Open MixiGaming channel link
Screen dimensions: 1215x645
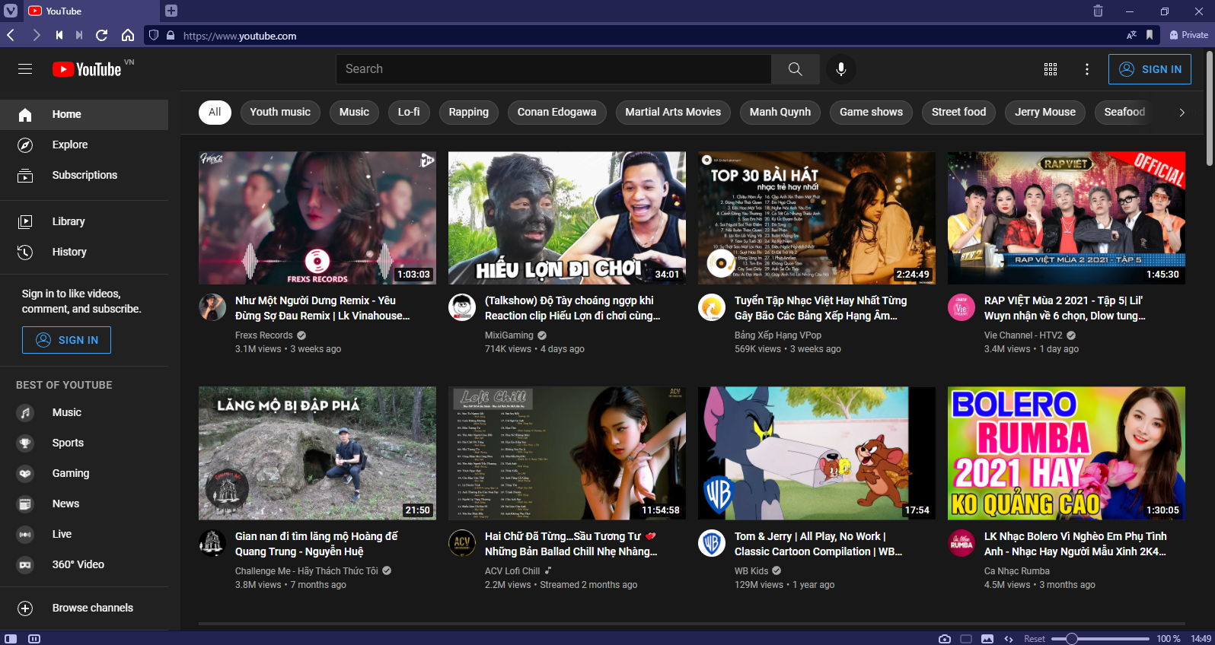click(x=509, y=335)
